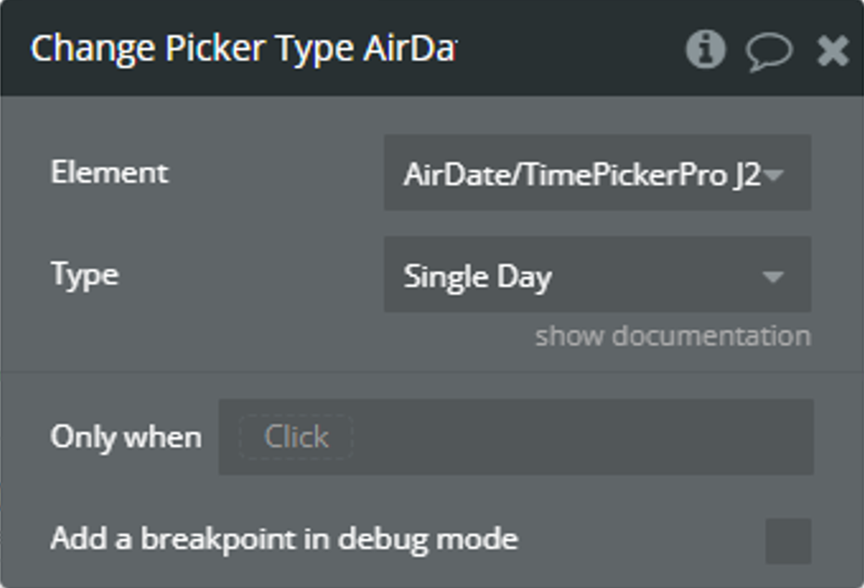Image resolution: width=864 pixels, height=588 pixels.
Task: Click the dashed 'Click' expression placeholder
Action: tap(296, 437)
